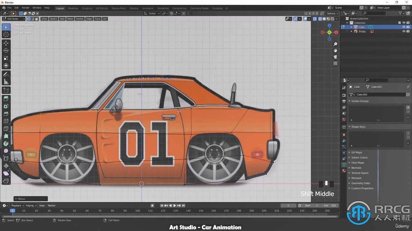The width and height of the screenshot is (412, 231).
Task: Switch to the Modeling workspace tab
Action: click(73, 8)
